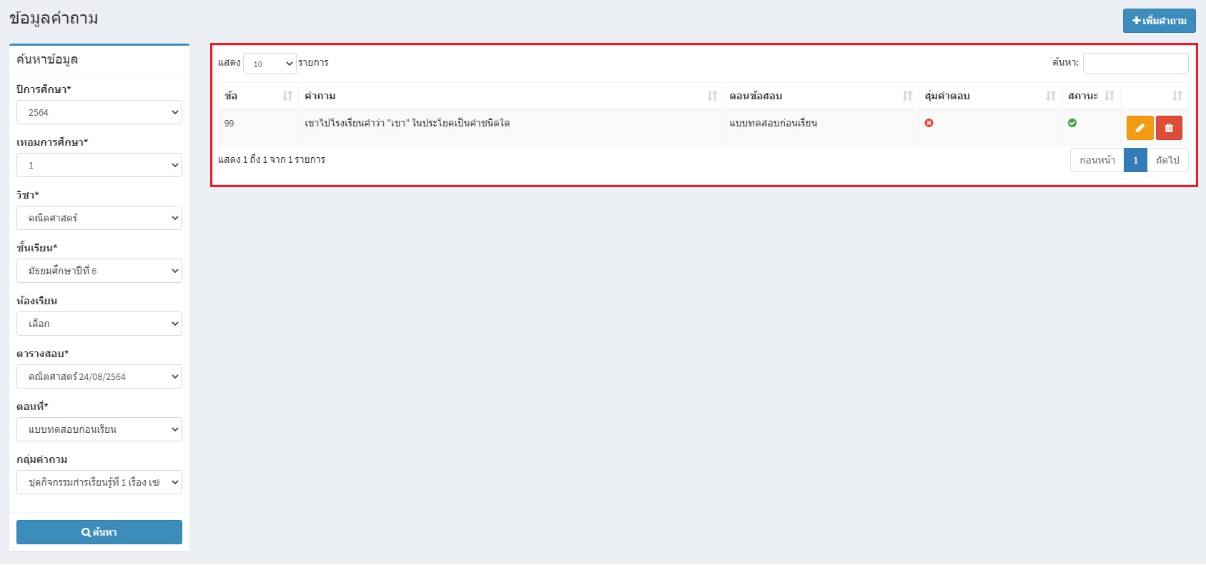The width and height of the screenshot is (1206, 565).
Task: Sort by the คำถาม column arrows
Action: point(712,96)
